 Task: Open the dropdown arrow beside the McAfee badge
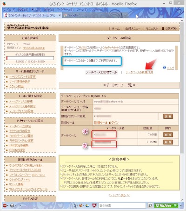pos(181,205)
